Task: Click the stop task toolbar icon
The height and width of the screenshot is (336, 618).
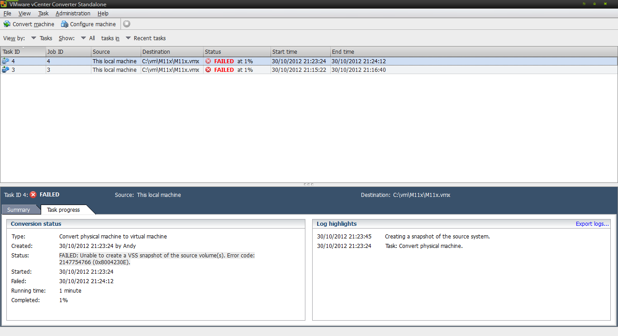Action: (x=127, y=24)
